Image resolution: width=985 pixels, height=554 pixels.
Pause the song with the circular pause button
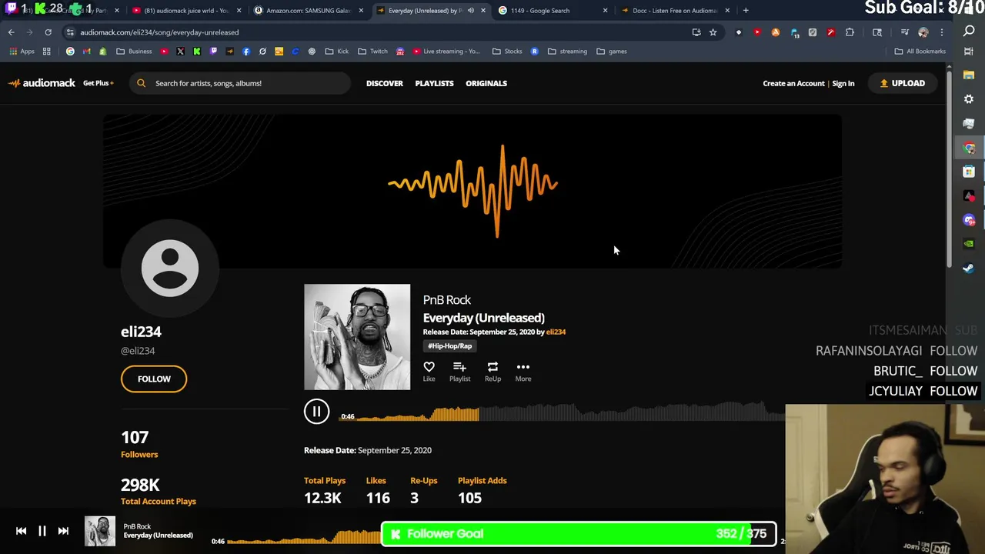coord(316,412)
